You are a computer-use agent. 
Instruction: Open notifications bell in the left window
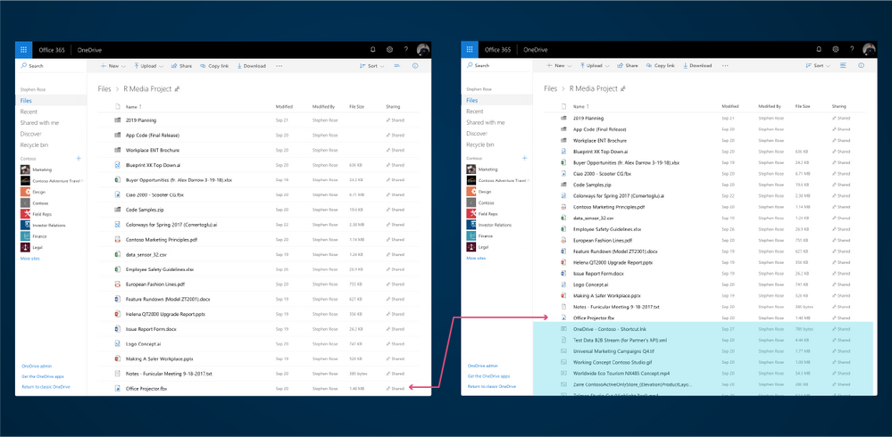(373, 49)
